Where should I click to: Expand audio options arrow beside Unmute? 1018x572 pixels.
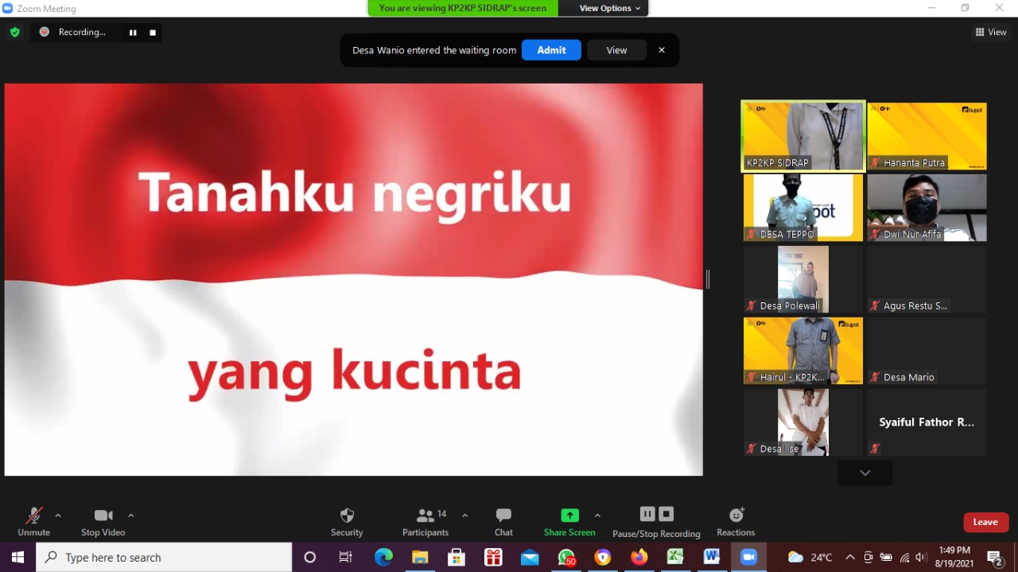click(58, 516)
